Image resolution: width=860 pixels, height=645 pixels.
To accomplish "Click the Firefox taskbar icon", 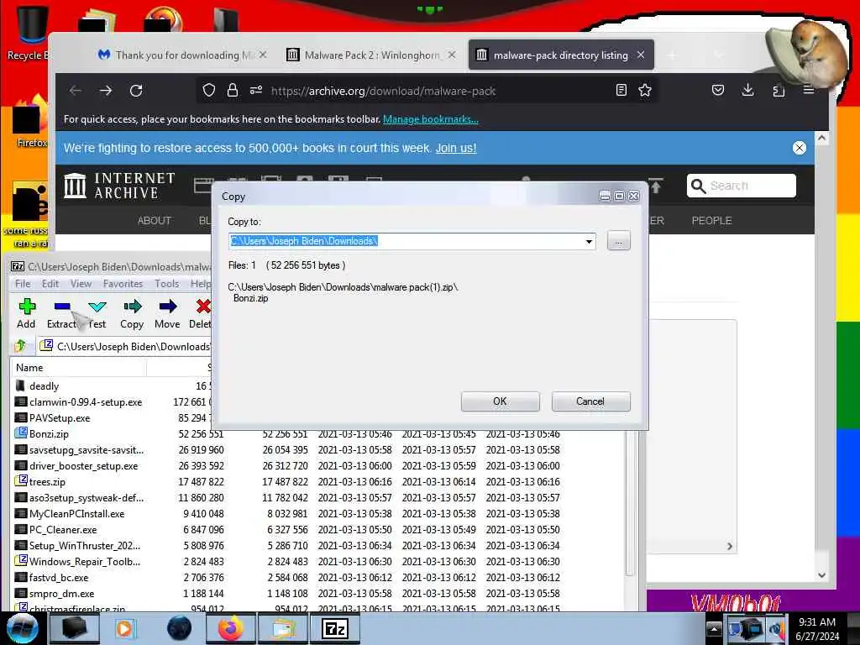I will pos(231,628).
